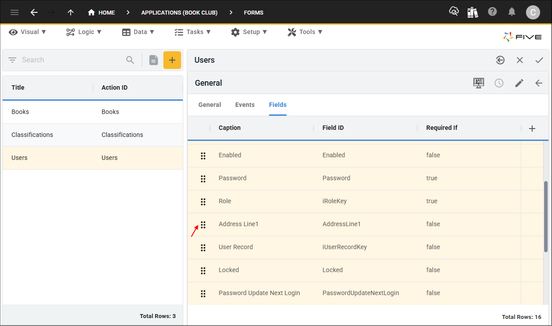Select the Locked caption cell
Image resolution: width=552 pixels, height=326 pixels.
pos(229,270)
